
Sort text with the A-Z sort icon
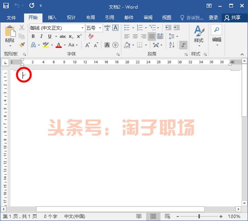coord(172,45)
